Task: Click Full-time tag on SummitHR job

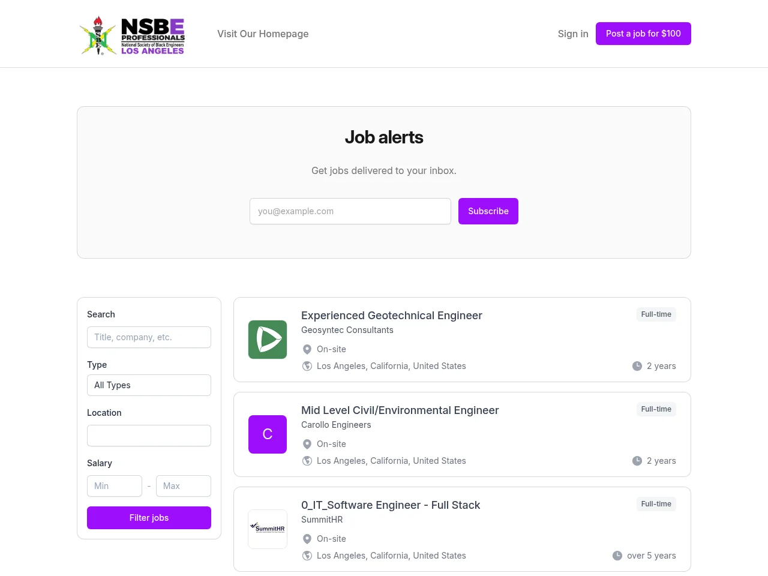Action: (x=656, y=504)
